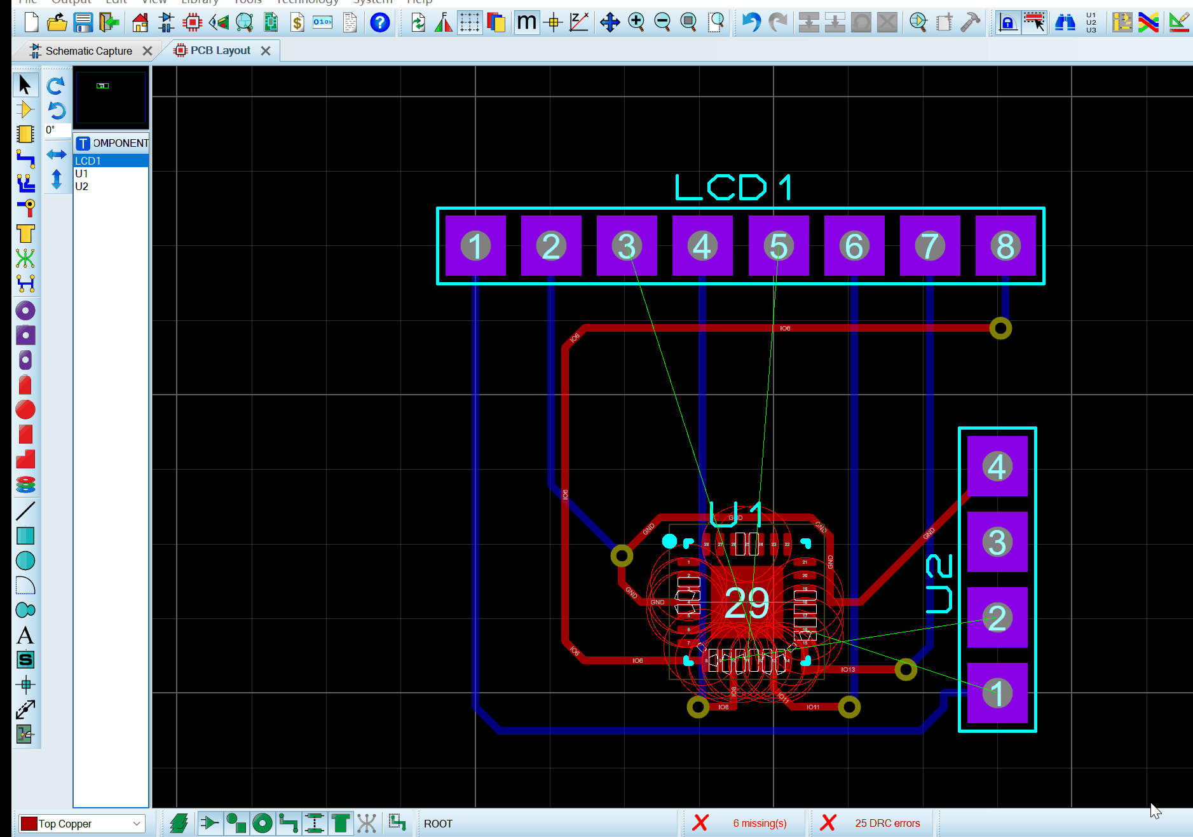
Task: Open the Library menu
Action: (x=200, y=3)
